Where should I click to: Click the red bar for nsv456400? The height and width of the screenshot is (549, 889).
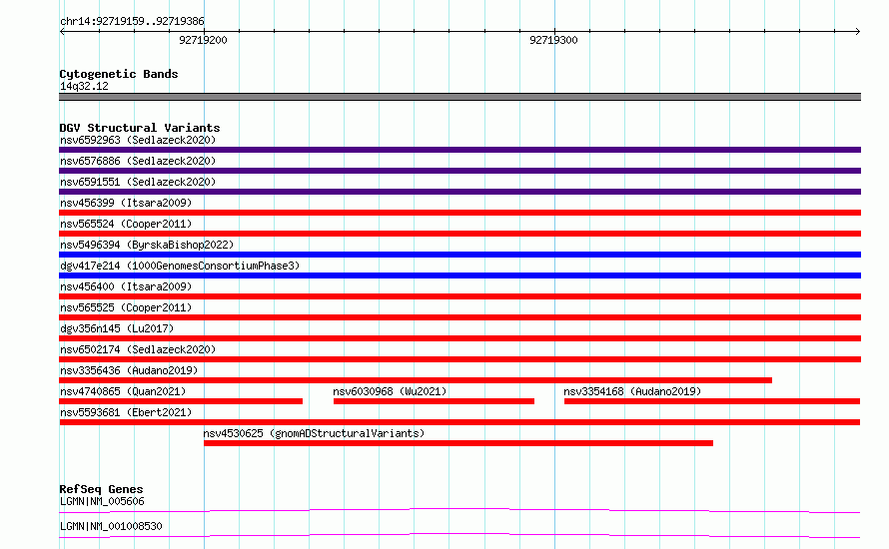point(459,296)
